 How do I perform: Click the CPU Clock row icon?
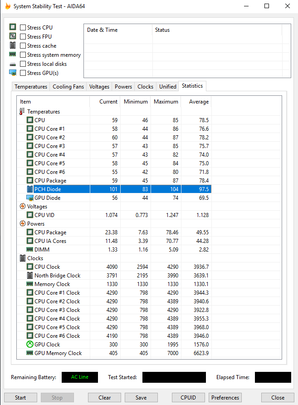[x=30, y=267]
